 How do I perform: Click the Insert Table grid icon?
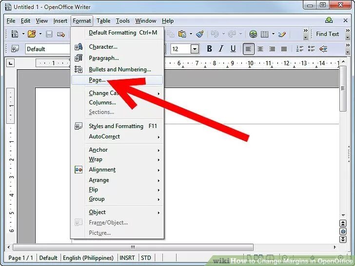tap(265, 34)
